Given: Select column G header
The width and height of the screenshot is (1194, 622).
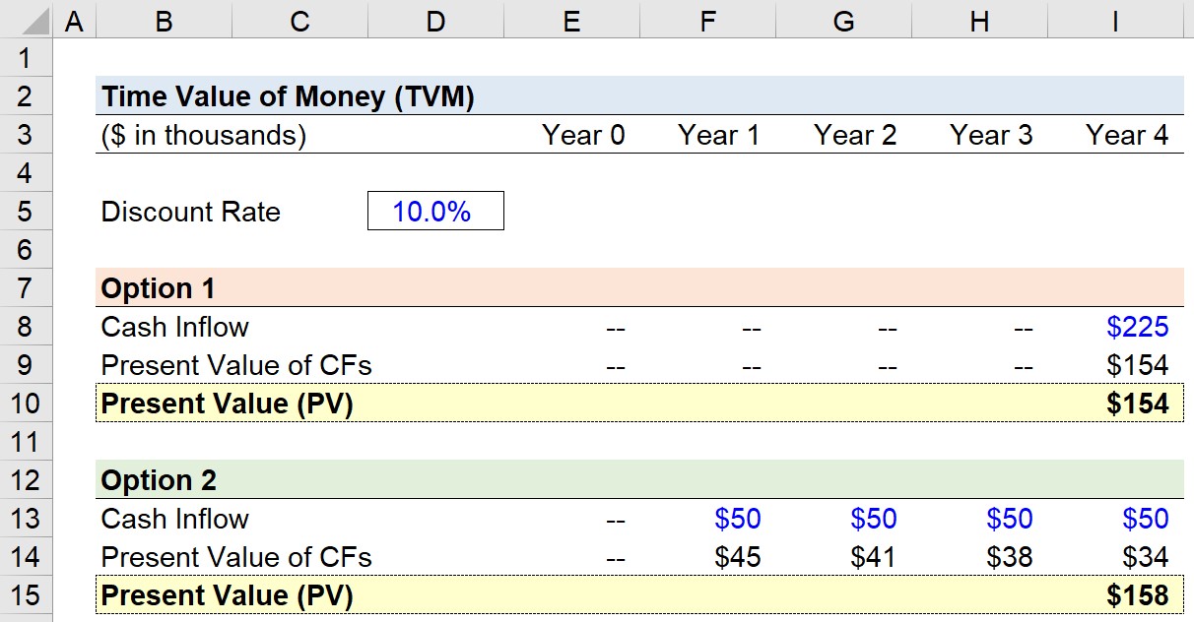Looking at the screenshot, I should (843, 21).
